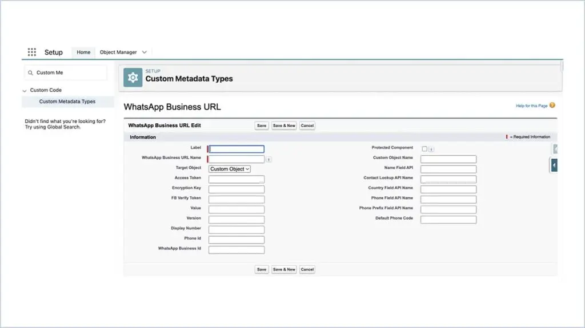The width and height of the screenshot is (585, 328).
Task: Click the Custom Metadata Types gear icon
Action: pyautogui.click(x=133, y=78)
